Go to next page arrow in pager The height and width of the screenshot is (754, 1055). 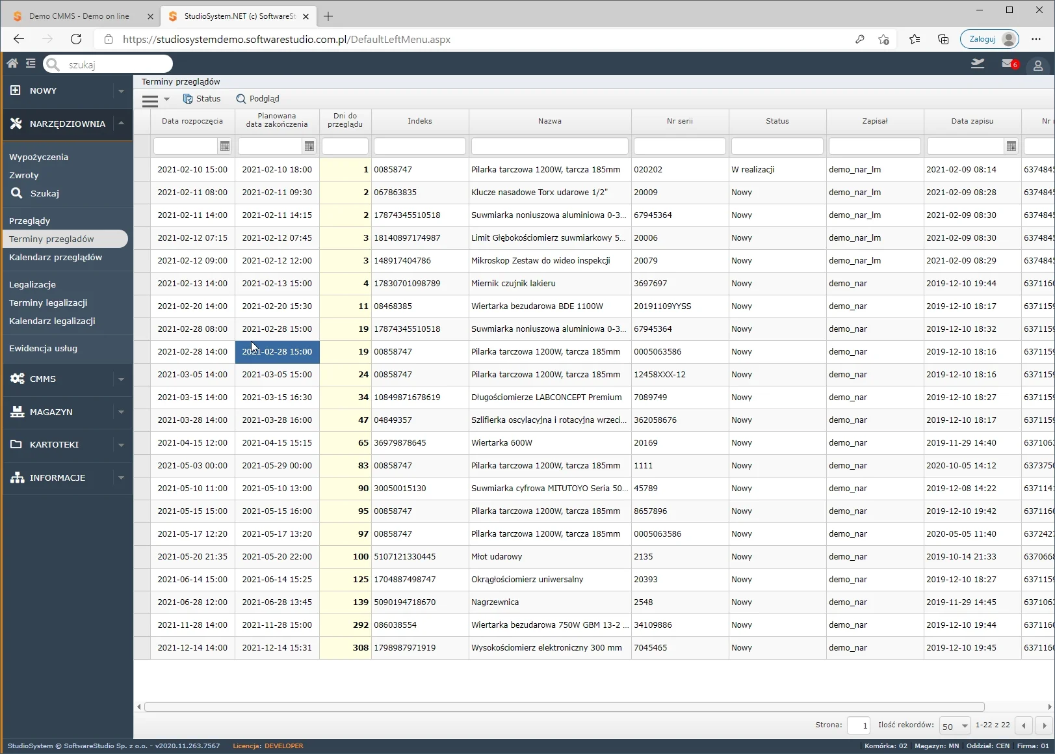tap(1045, 725)
